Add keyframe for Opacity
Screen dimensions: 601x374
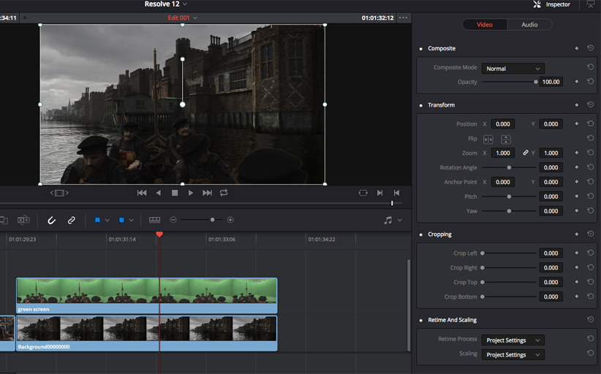[x=576, y=82]
